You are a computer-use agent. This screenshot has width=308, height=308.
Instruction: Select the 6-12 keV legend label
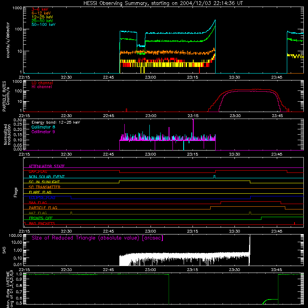pos(41,13)
